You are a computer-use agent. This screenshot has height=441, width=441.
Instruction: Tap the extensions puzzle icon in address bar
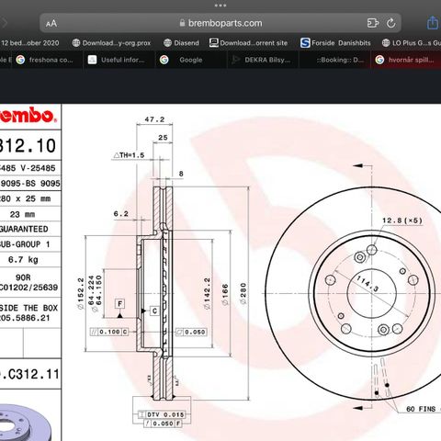pos(373,23)
